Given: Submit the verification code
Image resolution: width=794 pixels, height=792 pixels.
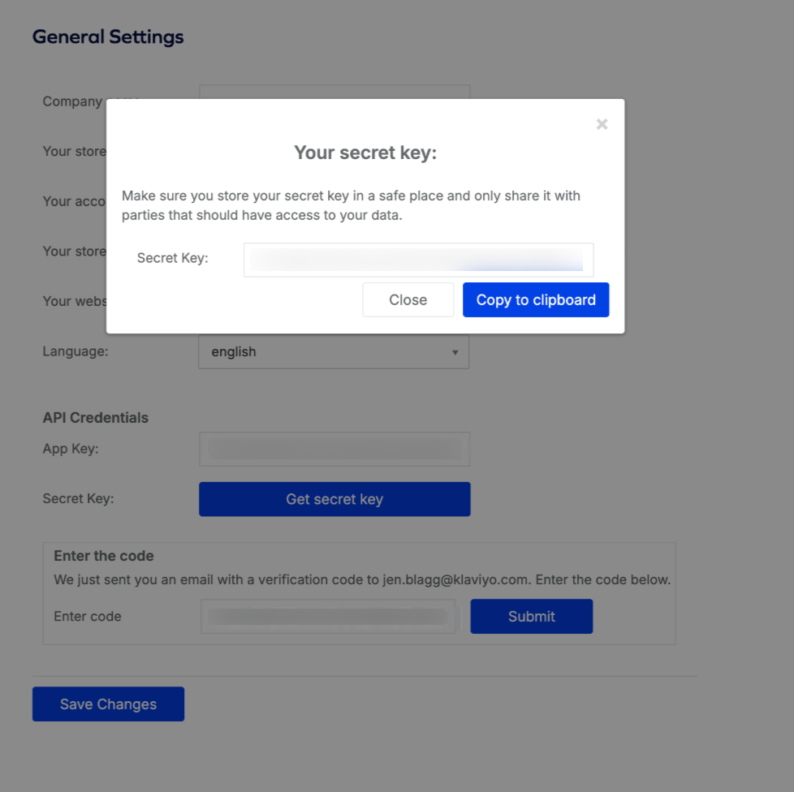Looking at the screenshot, I should 531,617.
